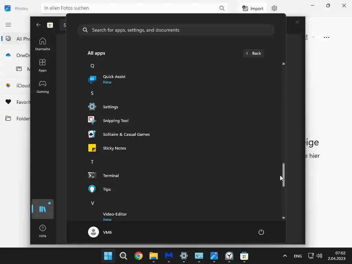Click the Start menu scrollbar thumb
Screen dimensions: 352x264
(284, 175)
